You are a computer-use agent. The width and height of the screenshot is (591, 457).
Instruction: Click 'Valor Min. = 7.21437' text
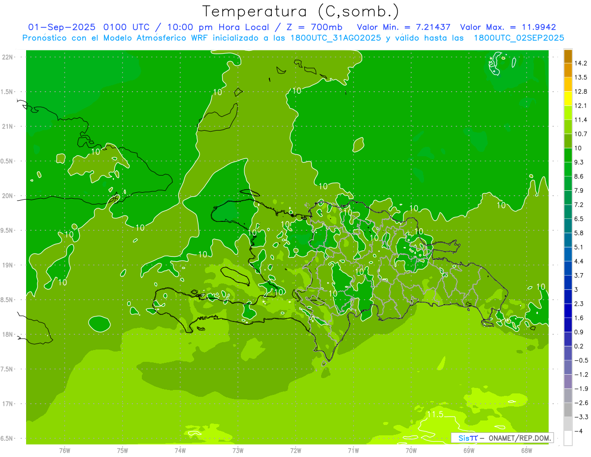[403, 27]
